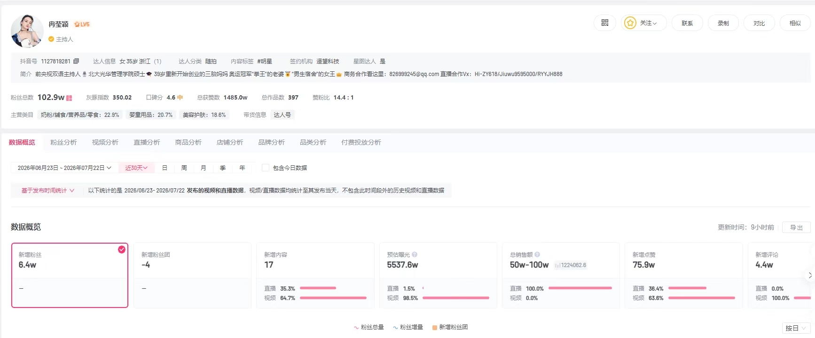Click the 录制 button

(x=723, y=23)
